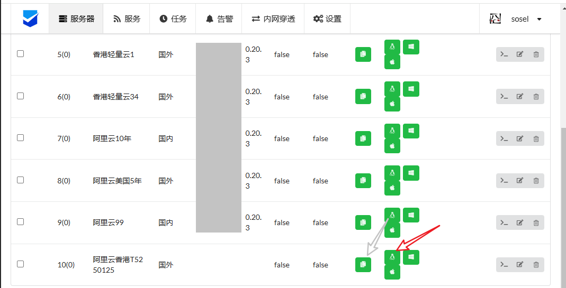Open the 设置 settings page
566x288 pixels.
(x=327, y=19)
